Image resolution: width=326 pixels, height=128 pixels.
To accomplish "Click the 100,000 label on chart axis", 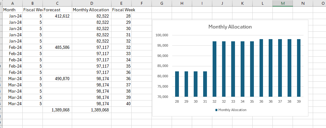I will 162,35.
